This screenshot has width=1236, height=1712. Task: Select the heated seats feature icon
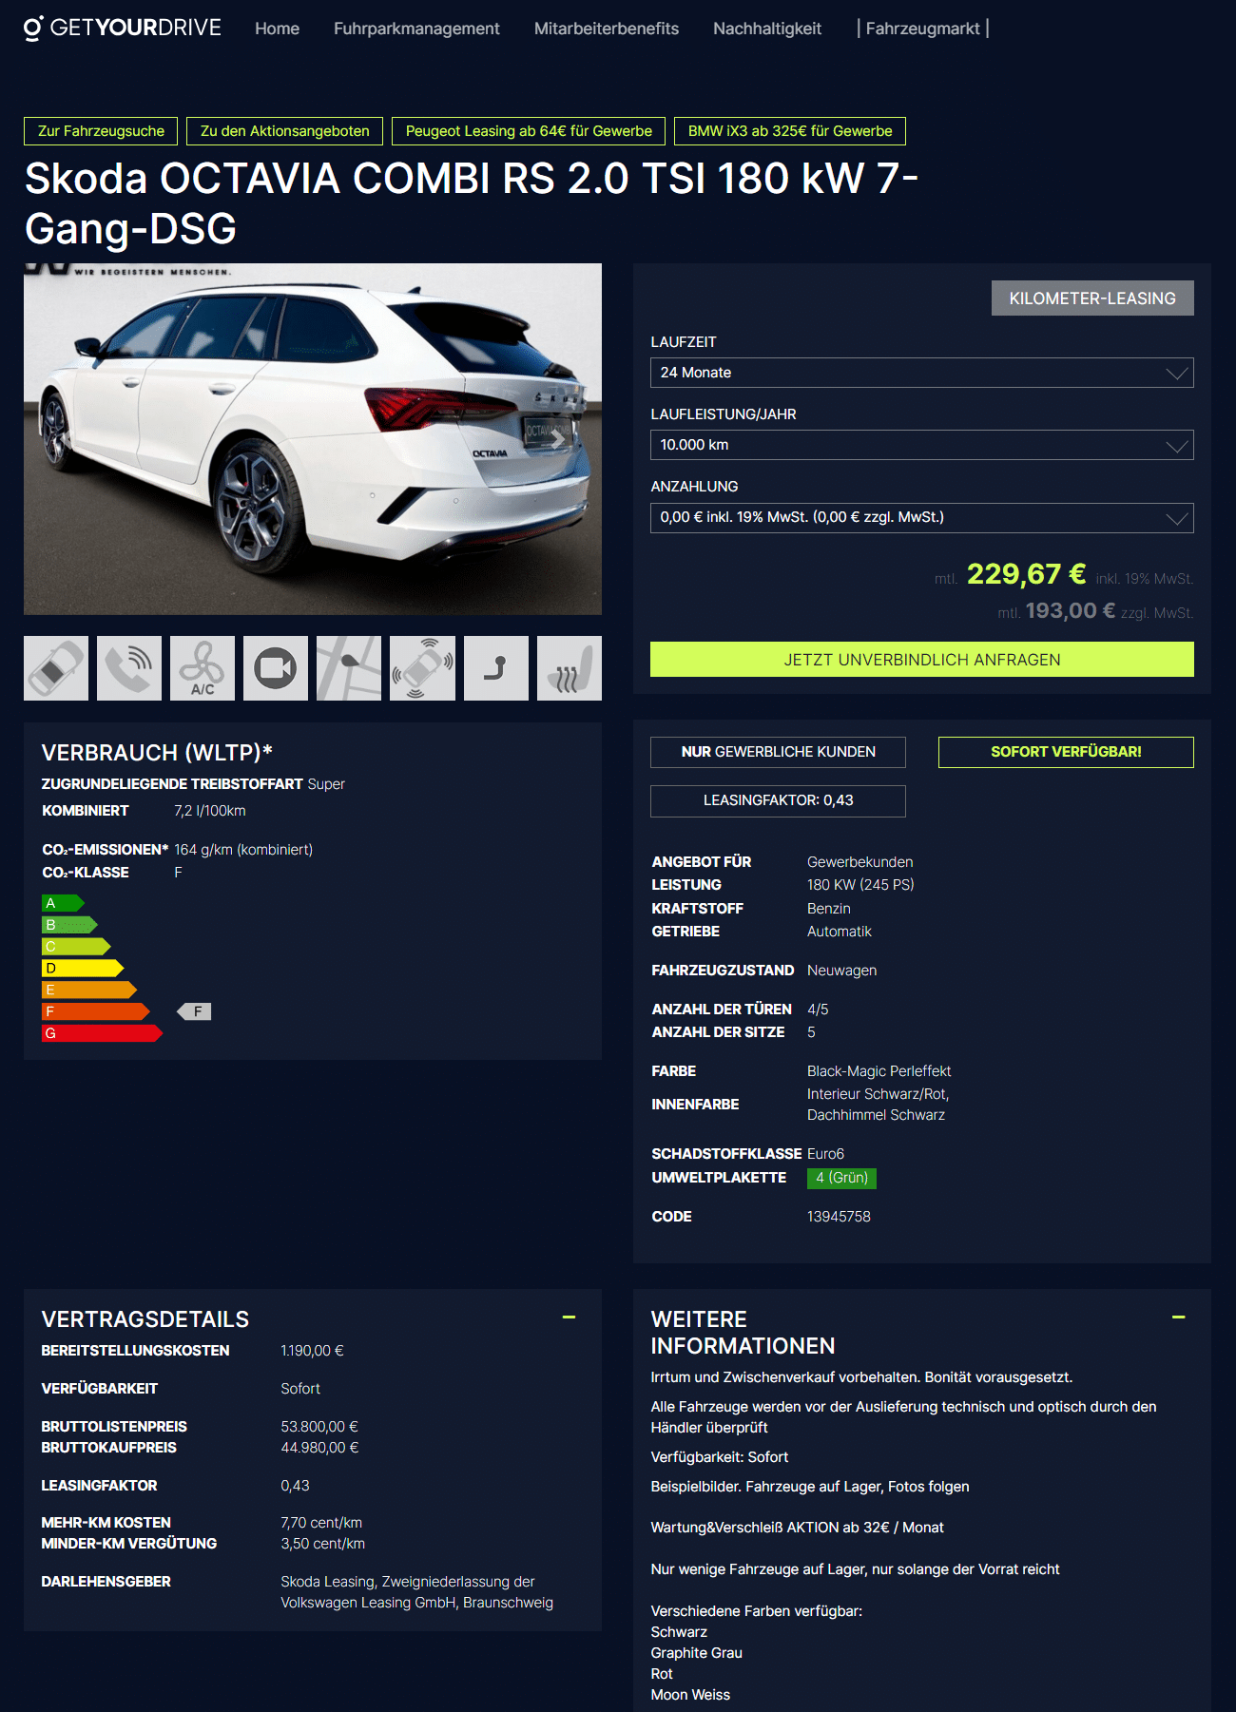coord(570,668)
